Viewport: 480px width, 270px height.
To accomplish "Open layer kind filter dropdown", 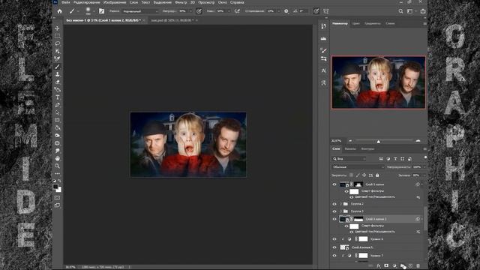I will pyautogui.click(x=349, y=158).
